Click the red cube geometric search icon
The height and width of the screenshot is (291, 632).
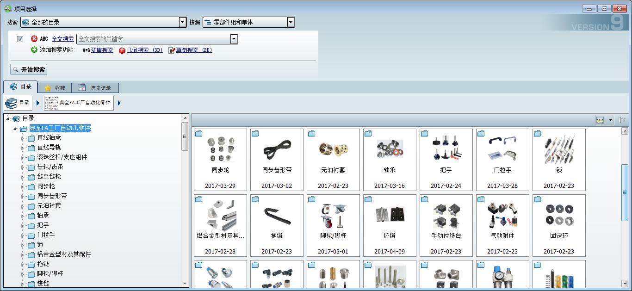[x=122, y=50]
